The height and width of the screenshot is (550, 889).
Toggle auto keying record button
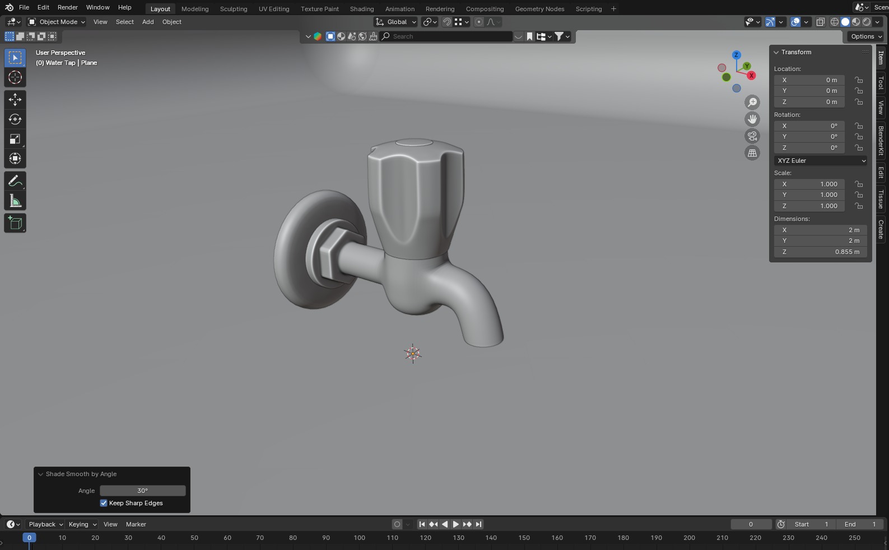click(397, 524)
